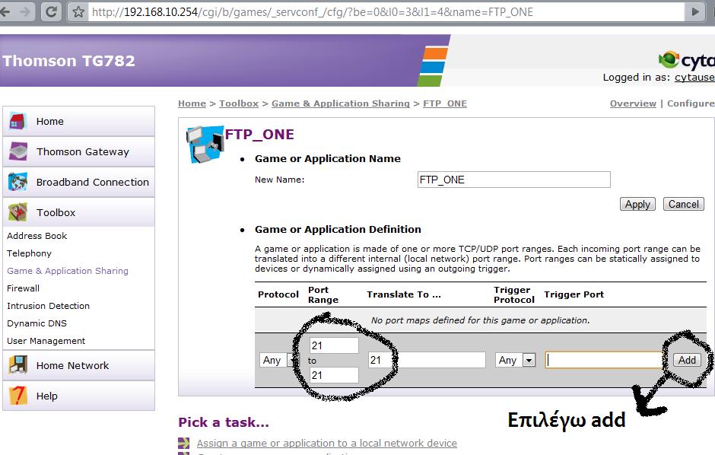This screenshot has height=455, width=715.
Task: Select Intrusion Detection under Toolbox
Action: (x=48, y=305)
